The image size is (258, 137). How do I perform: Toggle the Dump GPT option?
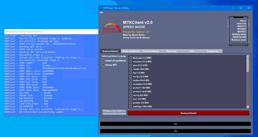pos(103,65)
